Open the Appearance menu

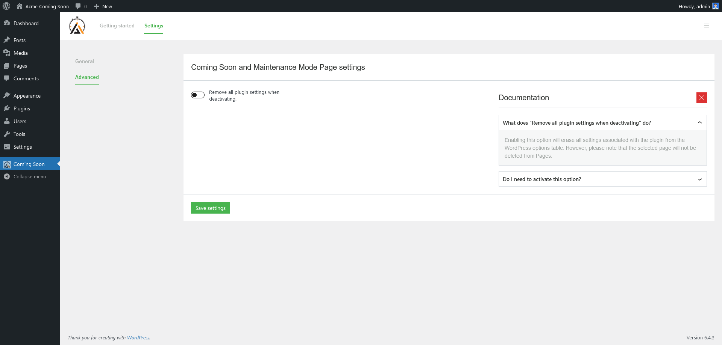(30, 96)
